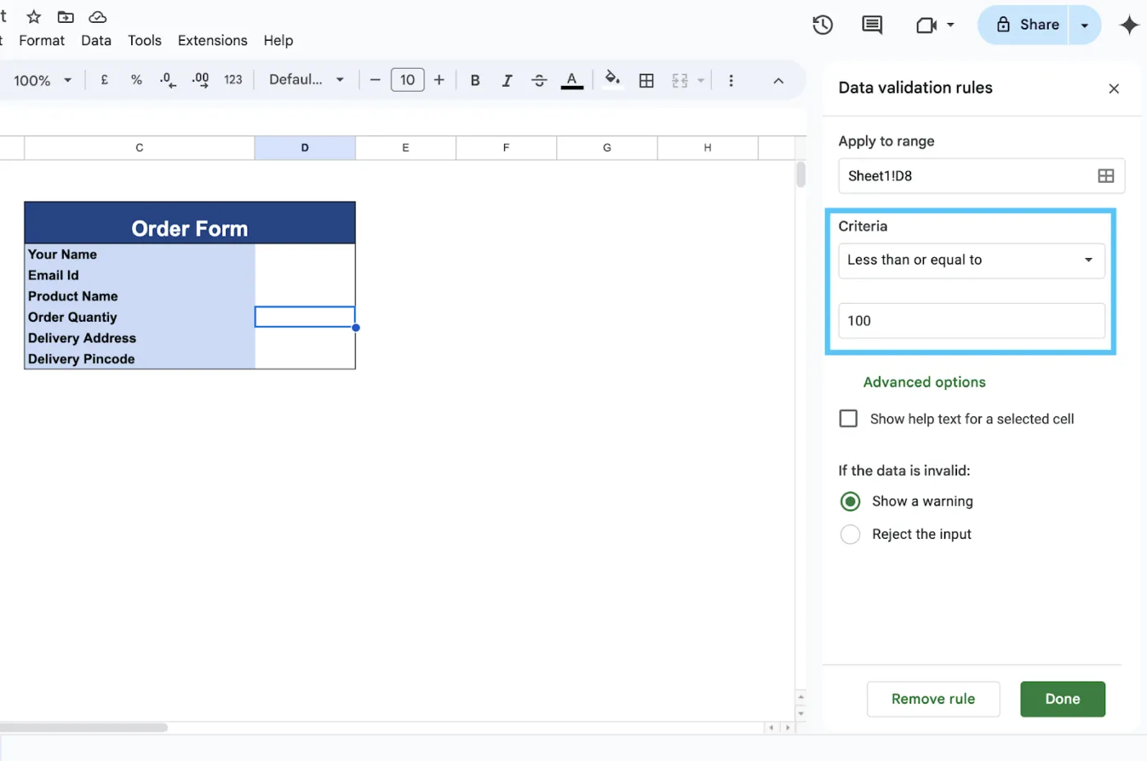
Task: Format selection as currency
Action: pos(104,79)
